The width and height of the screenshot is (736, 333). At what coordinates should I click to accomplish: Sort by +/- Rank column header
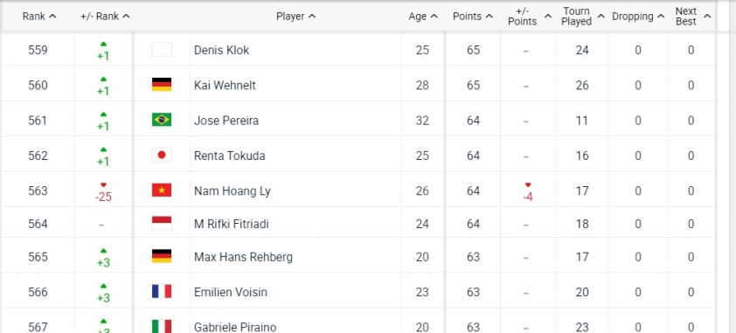(105, 17)
